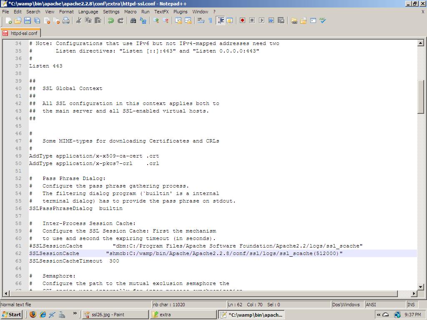Click the vertical scrollbar down arrow
The height and width of the screenshot is (320, 427).
(420, 287)
